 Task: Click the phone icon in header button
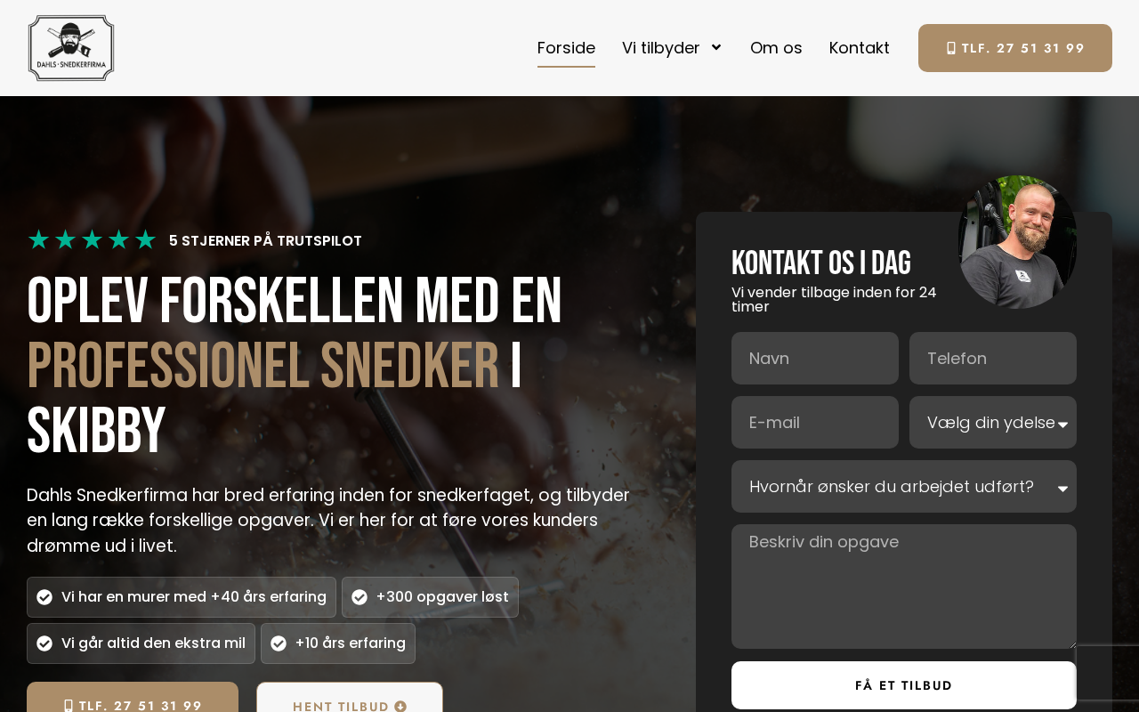click(951, 48)
